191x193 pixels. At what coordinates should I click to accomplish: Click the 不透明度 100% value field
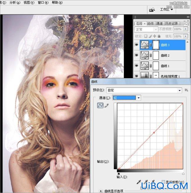pyautogui.click(x=178, y=29)
